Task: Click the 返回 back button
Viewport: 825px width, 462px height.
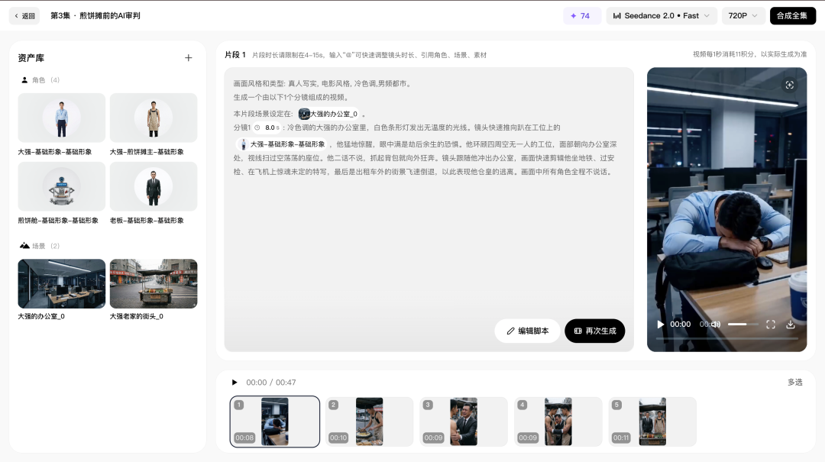Action: tap(25, 15)
